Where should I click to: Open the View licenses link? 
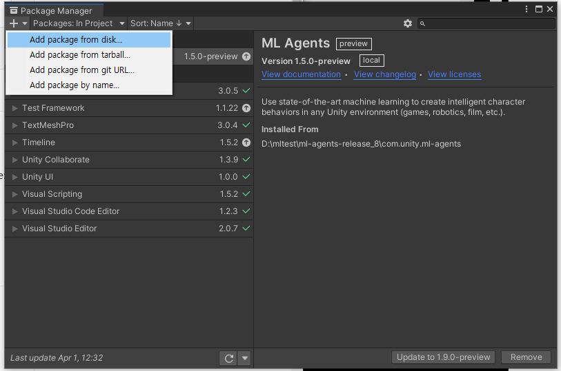[x=454, y=74]
